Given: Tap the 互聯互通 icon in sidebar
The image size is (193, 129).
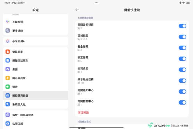Looking at the screenshot, I should tap(8, 22).
